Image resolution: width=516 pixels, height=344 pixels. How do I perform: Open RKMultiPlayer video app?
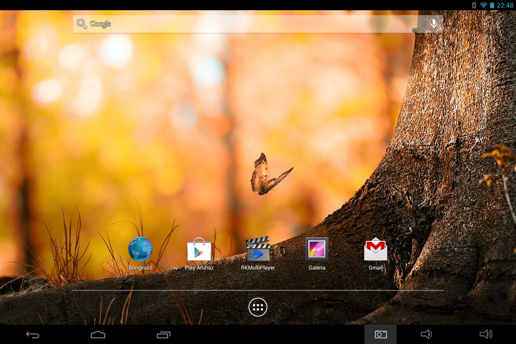click(258, 249)
